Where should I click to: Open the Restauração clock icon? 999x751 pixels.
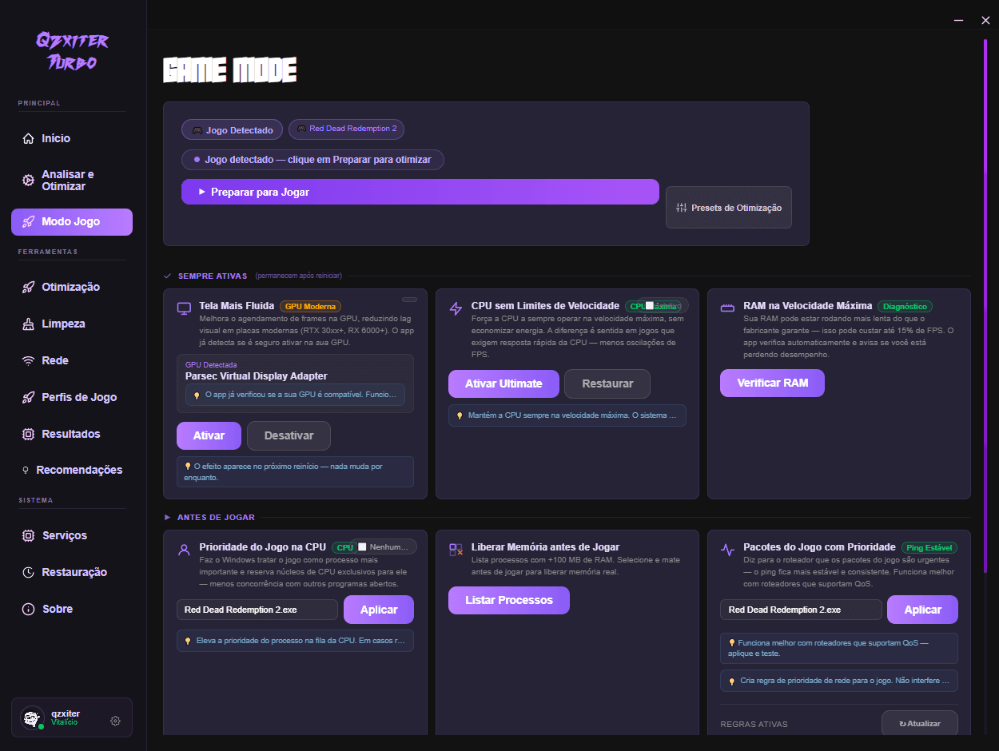(x=28, y=572)
